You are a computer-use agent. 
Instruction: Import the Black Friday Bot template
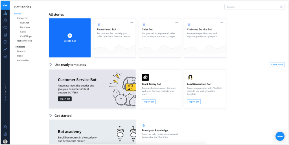[149, 102]
